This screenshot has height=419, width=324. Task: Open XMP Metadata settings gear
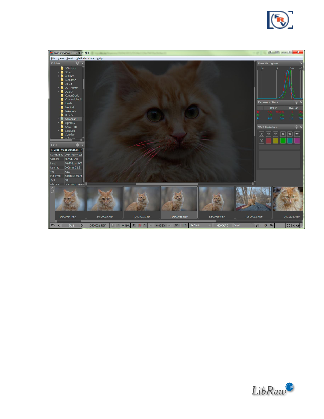point(296,127)
